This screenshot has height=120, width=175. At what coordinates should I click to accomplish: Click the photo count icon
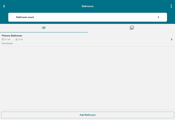[16, 40]
